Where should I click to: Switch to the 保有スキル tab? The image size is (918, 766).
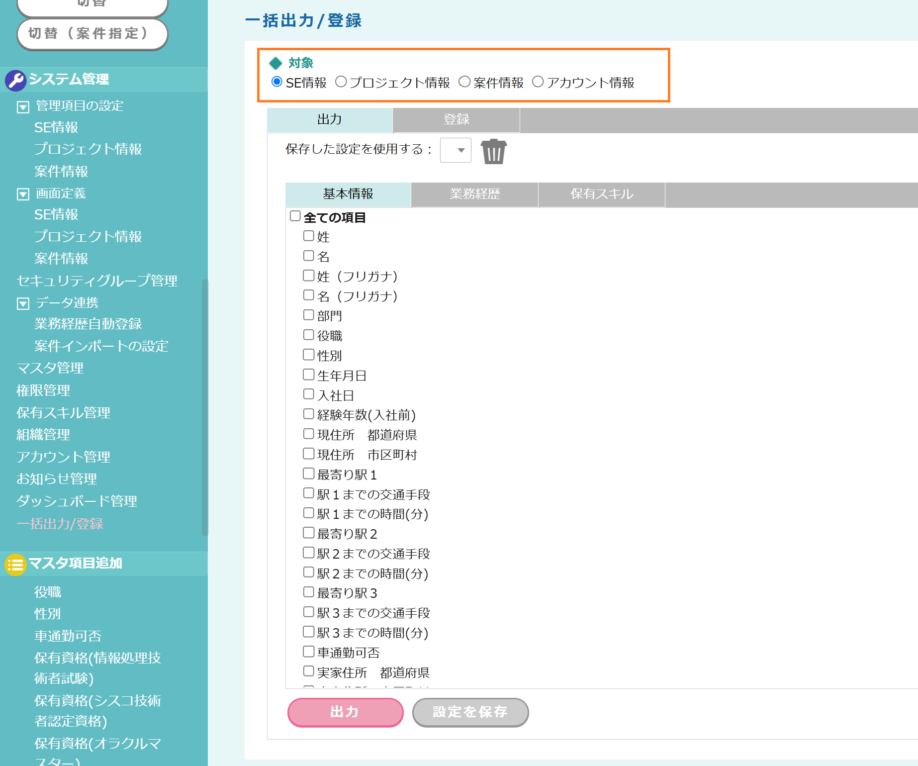point(601,194)
